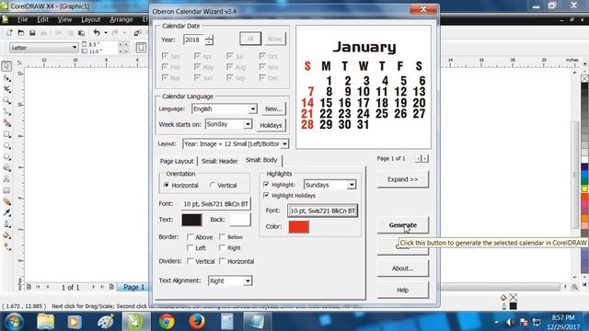This screenshot has width=589, height=331.
Task: Open the Letter paper size dropdown
Action: point(74,48)
